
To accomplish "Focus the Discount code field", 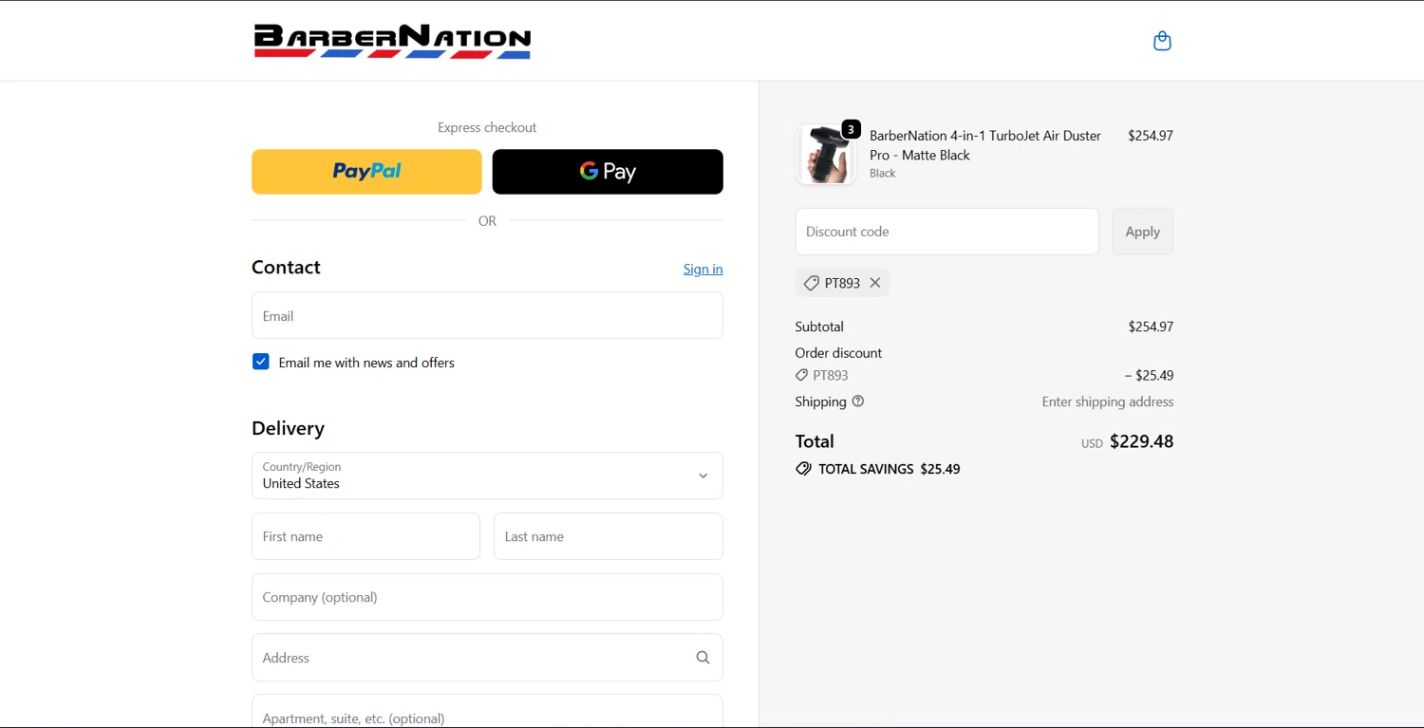I will (947, 232).
